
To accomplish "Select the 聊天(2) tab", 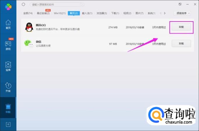I will (x=74, y=13).
